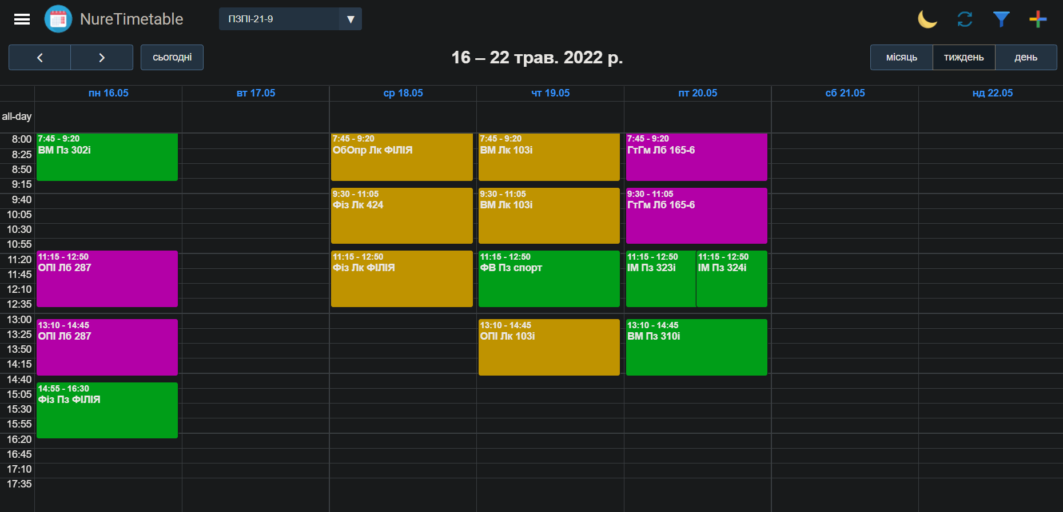
Task: Switch to тиждень view
Action: coord(964,57)
